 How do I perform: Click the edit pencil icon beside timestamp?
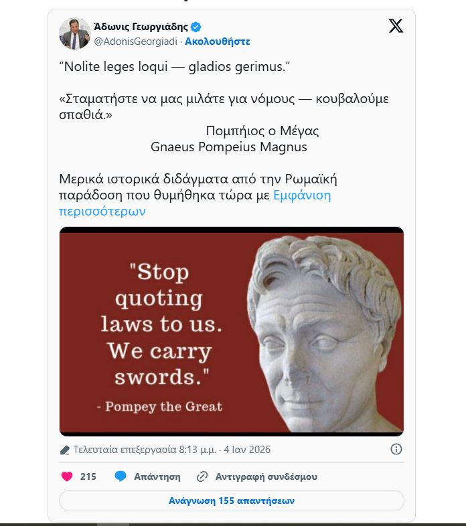tap(64, 450)
